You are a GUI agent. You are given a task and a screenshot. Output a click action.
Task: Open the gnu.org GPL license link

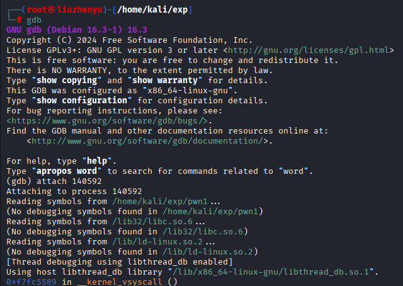(x=308, y=50)
